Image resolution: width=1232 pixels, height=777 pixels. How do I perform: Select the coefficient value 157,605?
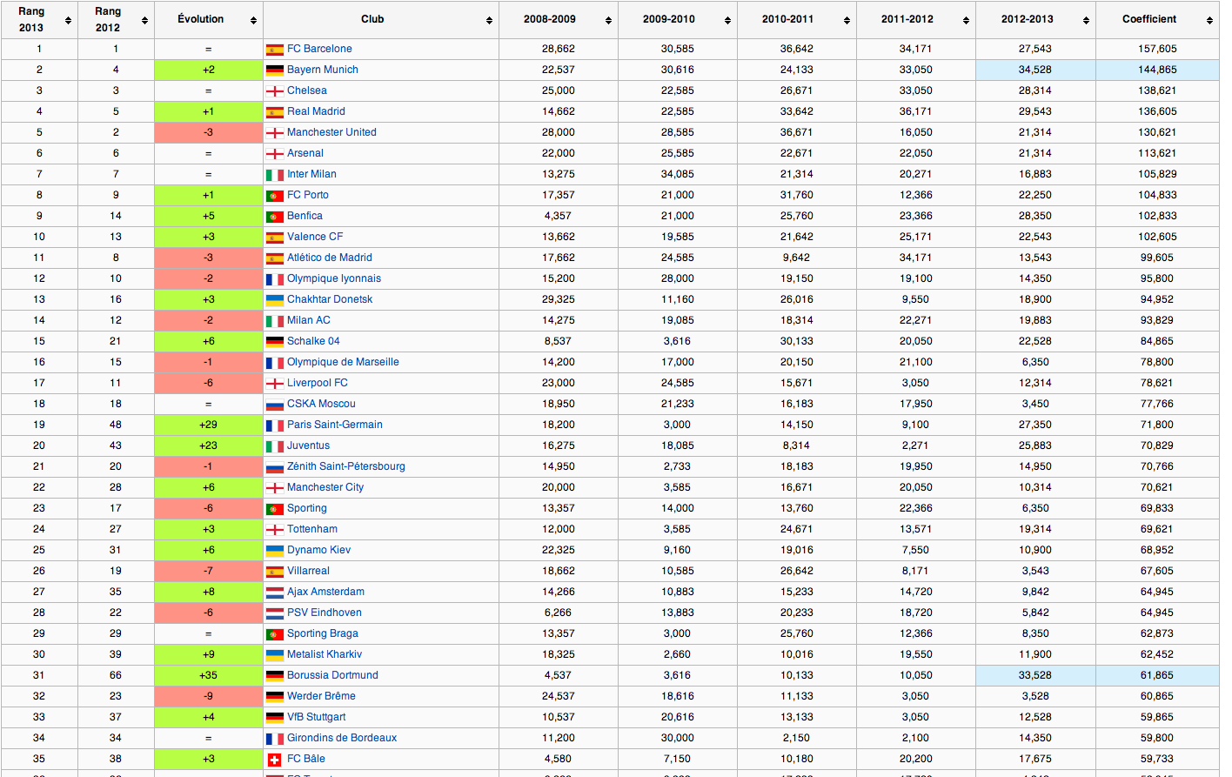pyautogui.click(x=1157, y=49)
